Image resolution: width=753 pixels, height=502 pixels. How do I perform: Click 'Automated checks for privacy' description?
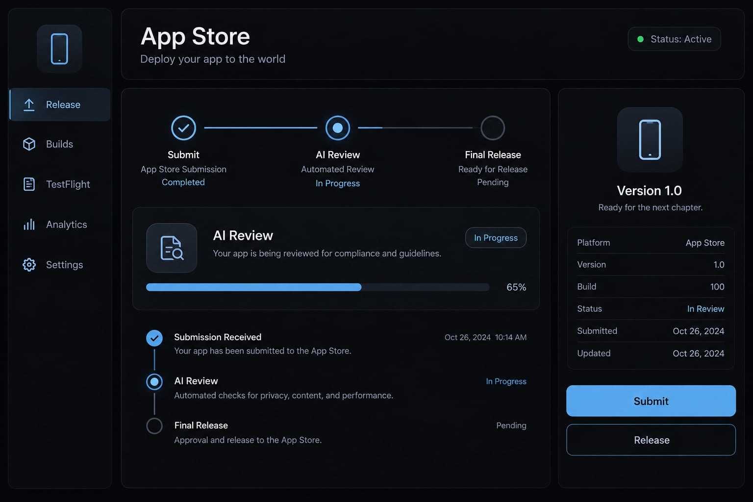284,395
